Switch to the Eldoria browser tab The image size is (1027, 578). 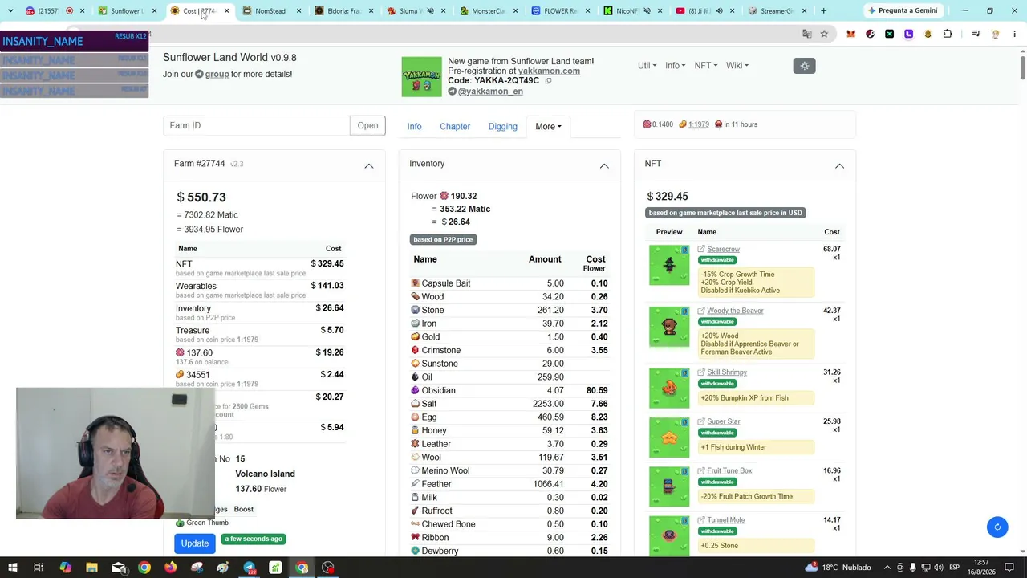tap(343, 11)
